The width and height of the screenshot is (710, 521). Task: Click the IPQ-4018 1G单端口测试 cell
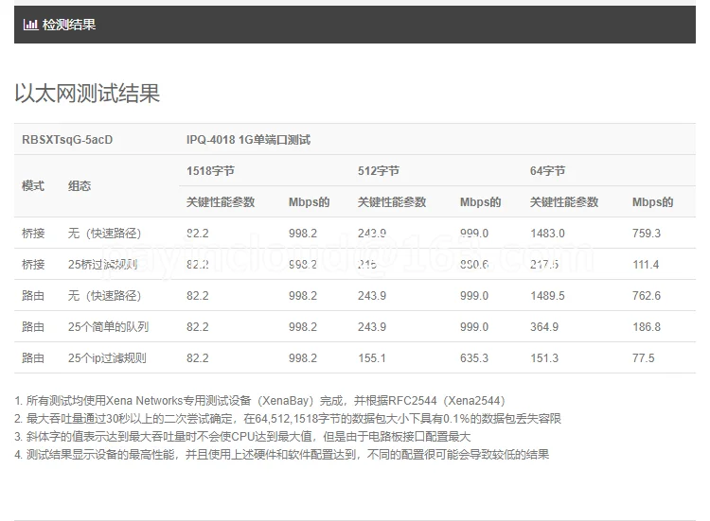pyautogui.click(x=248, y=140)
